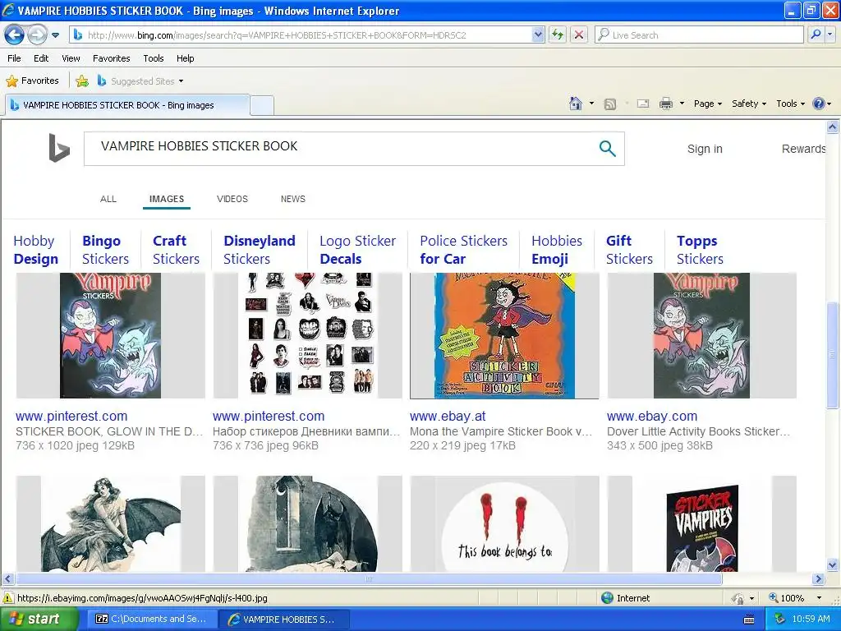841x631 pixels.
Task: Click the Rewards link
Action: pos(803,149)
